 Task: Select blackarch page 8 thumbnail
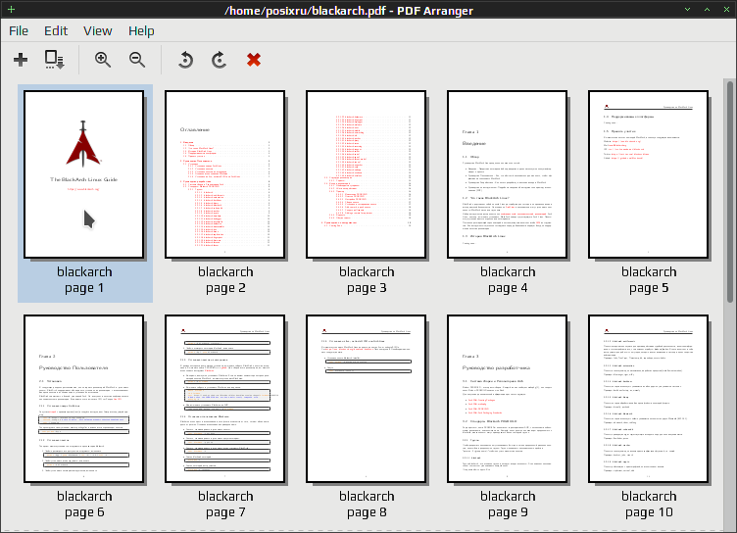(367, 399)
